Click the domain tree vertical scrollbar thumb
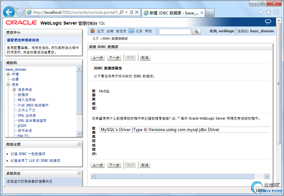Viewport: 284px width, 196px height. coord(79,93)
